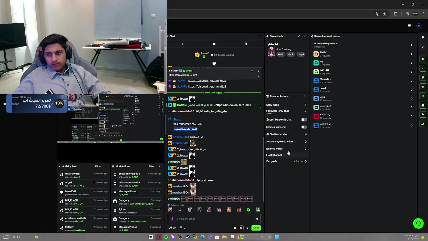Click the info icon in right sidebar
Viewport: 428px width, 241px height.
[x=423, y=37]
